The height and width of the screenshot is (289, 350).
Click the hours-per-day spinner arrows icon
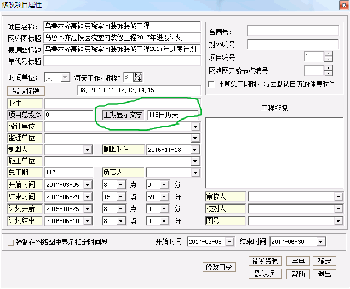137,77
